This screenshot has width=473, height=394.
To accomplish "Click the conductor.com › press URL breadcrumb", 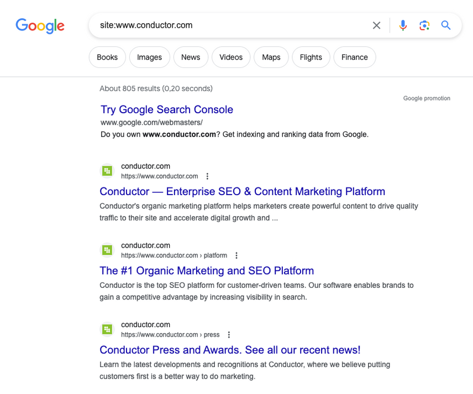I will pos(170,334).
